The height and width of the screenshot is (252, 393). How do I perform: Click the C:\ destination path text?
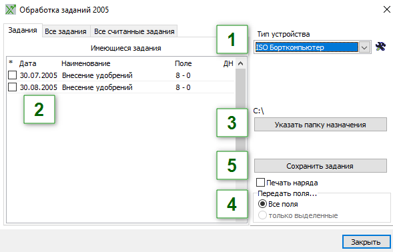[258, 111]
